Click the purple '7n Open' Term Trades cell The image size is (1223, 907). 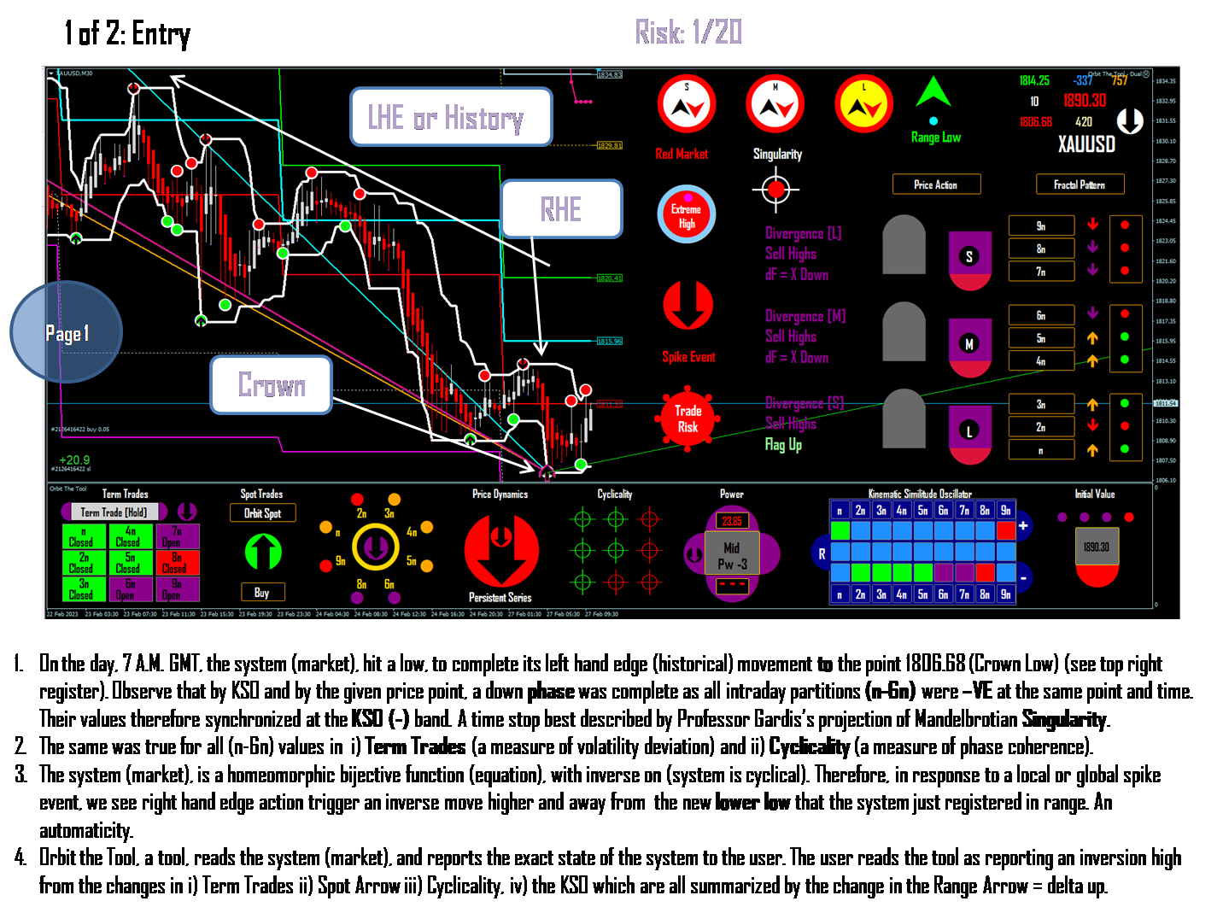point(177,536)
